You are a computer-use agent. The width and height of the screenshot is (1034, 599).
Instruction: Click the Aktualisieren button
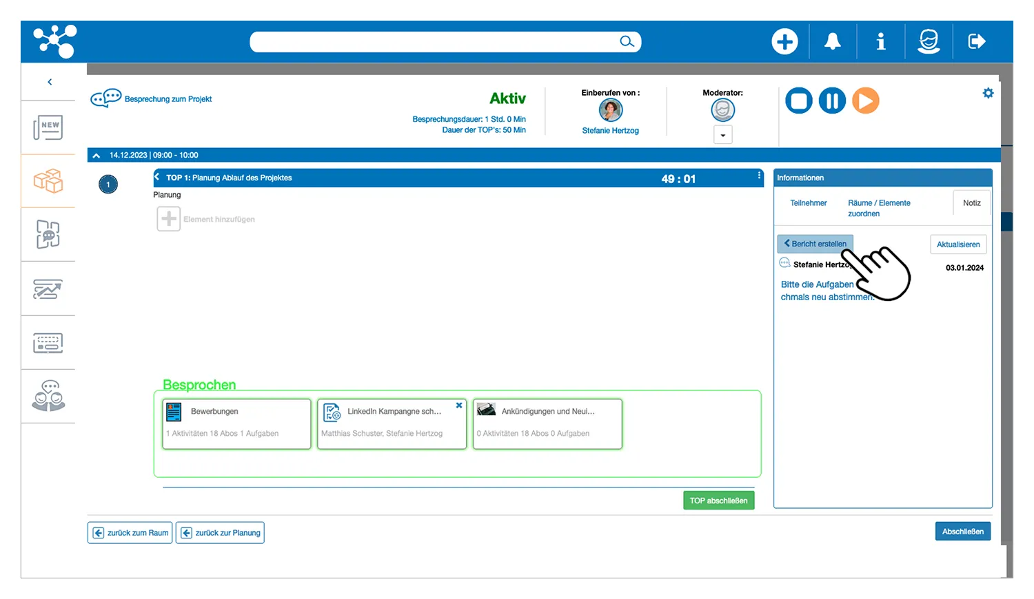click(958, 244)
